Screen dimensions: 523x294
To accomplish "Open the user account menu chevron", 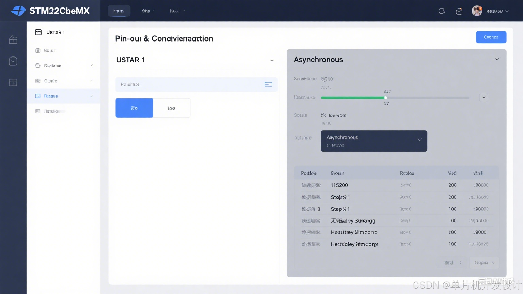I will [x=507, y=11].
